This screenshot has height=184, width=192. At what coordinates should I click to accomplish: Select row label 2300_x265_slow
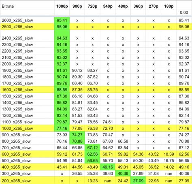[27, 44]
